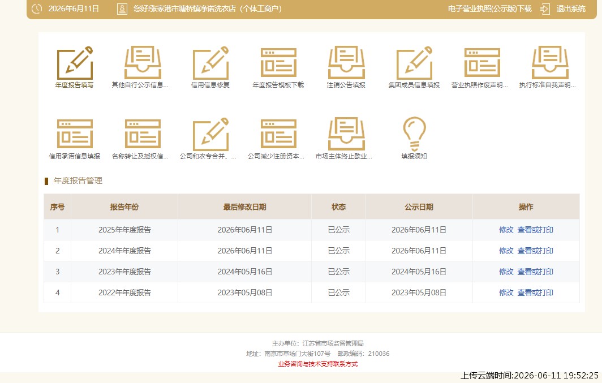Click 退出系统 to log out
This screenshot has height=383, width=602.
pyautogui.click(x=571, y=9)
